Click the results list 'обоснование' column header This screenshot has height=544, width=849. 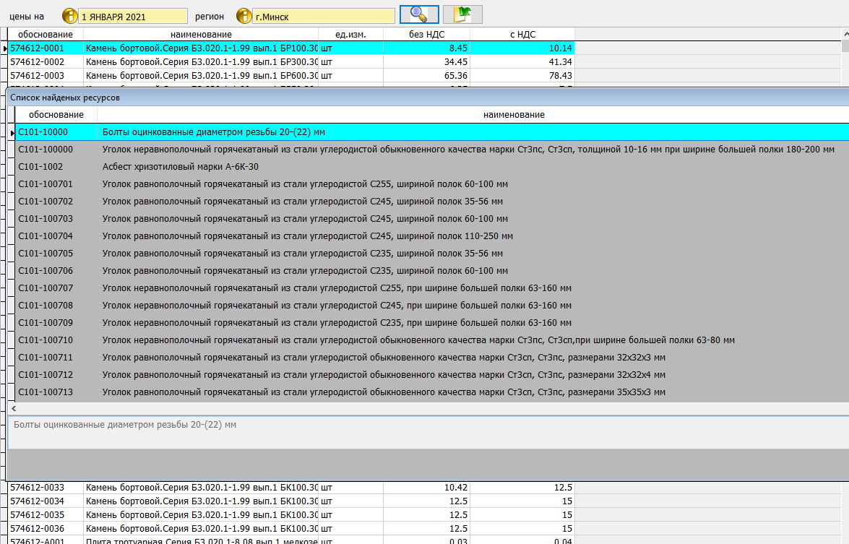tap(56, 115)
